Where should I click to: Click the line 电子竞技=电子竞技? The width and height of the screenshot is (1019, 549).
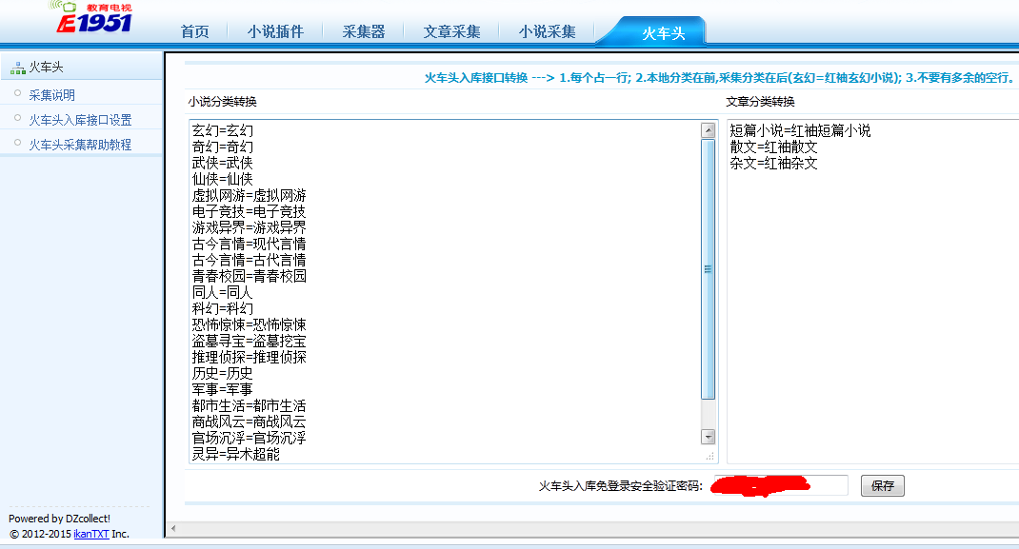[x=249, y=211]
